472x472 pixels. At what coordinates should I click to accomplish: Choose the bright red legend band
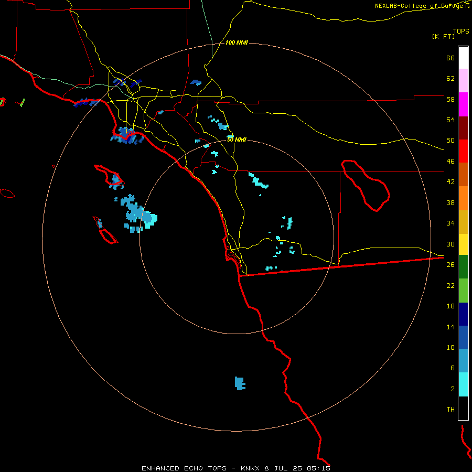pos(463,151)
